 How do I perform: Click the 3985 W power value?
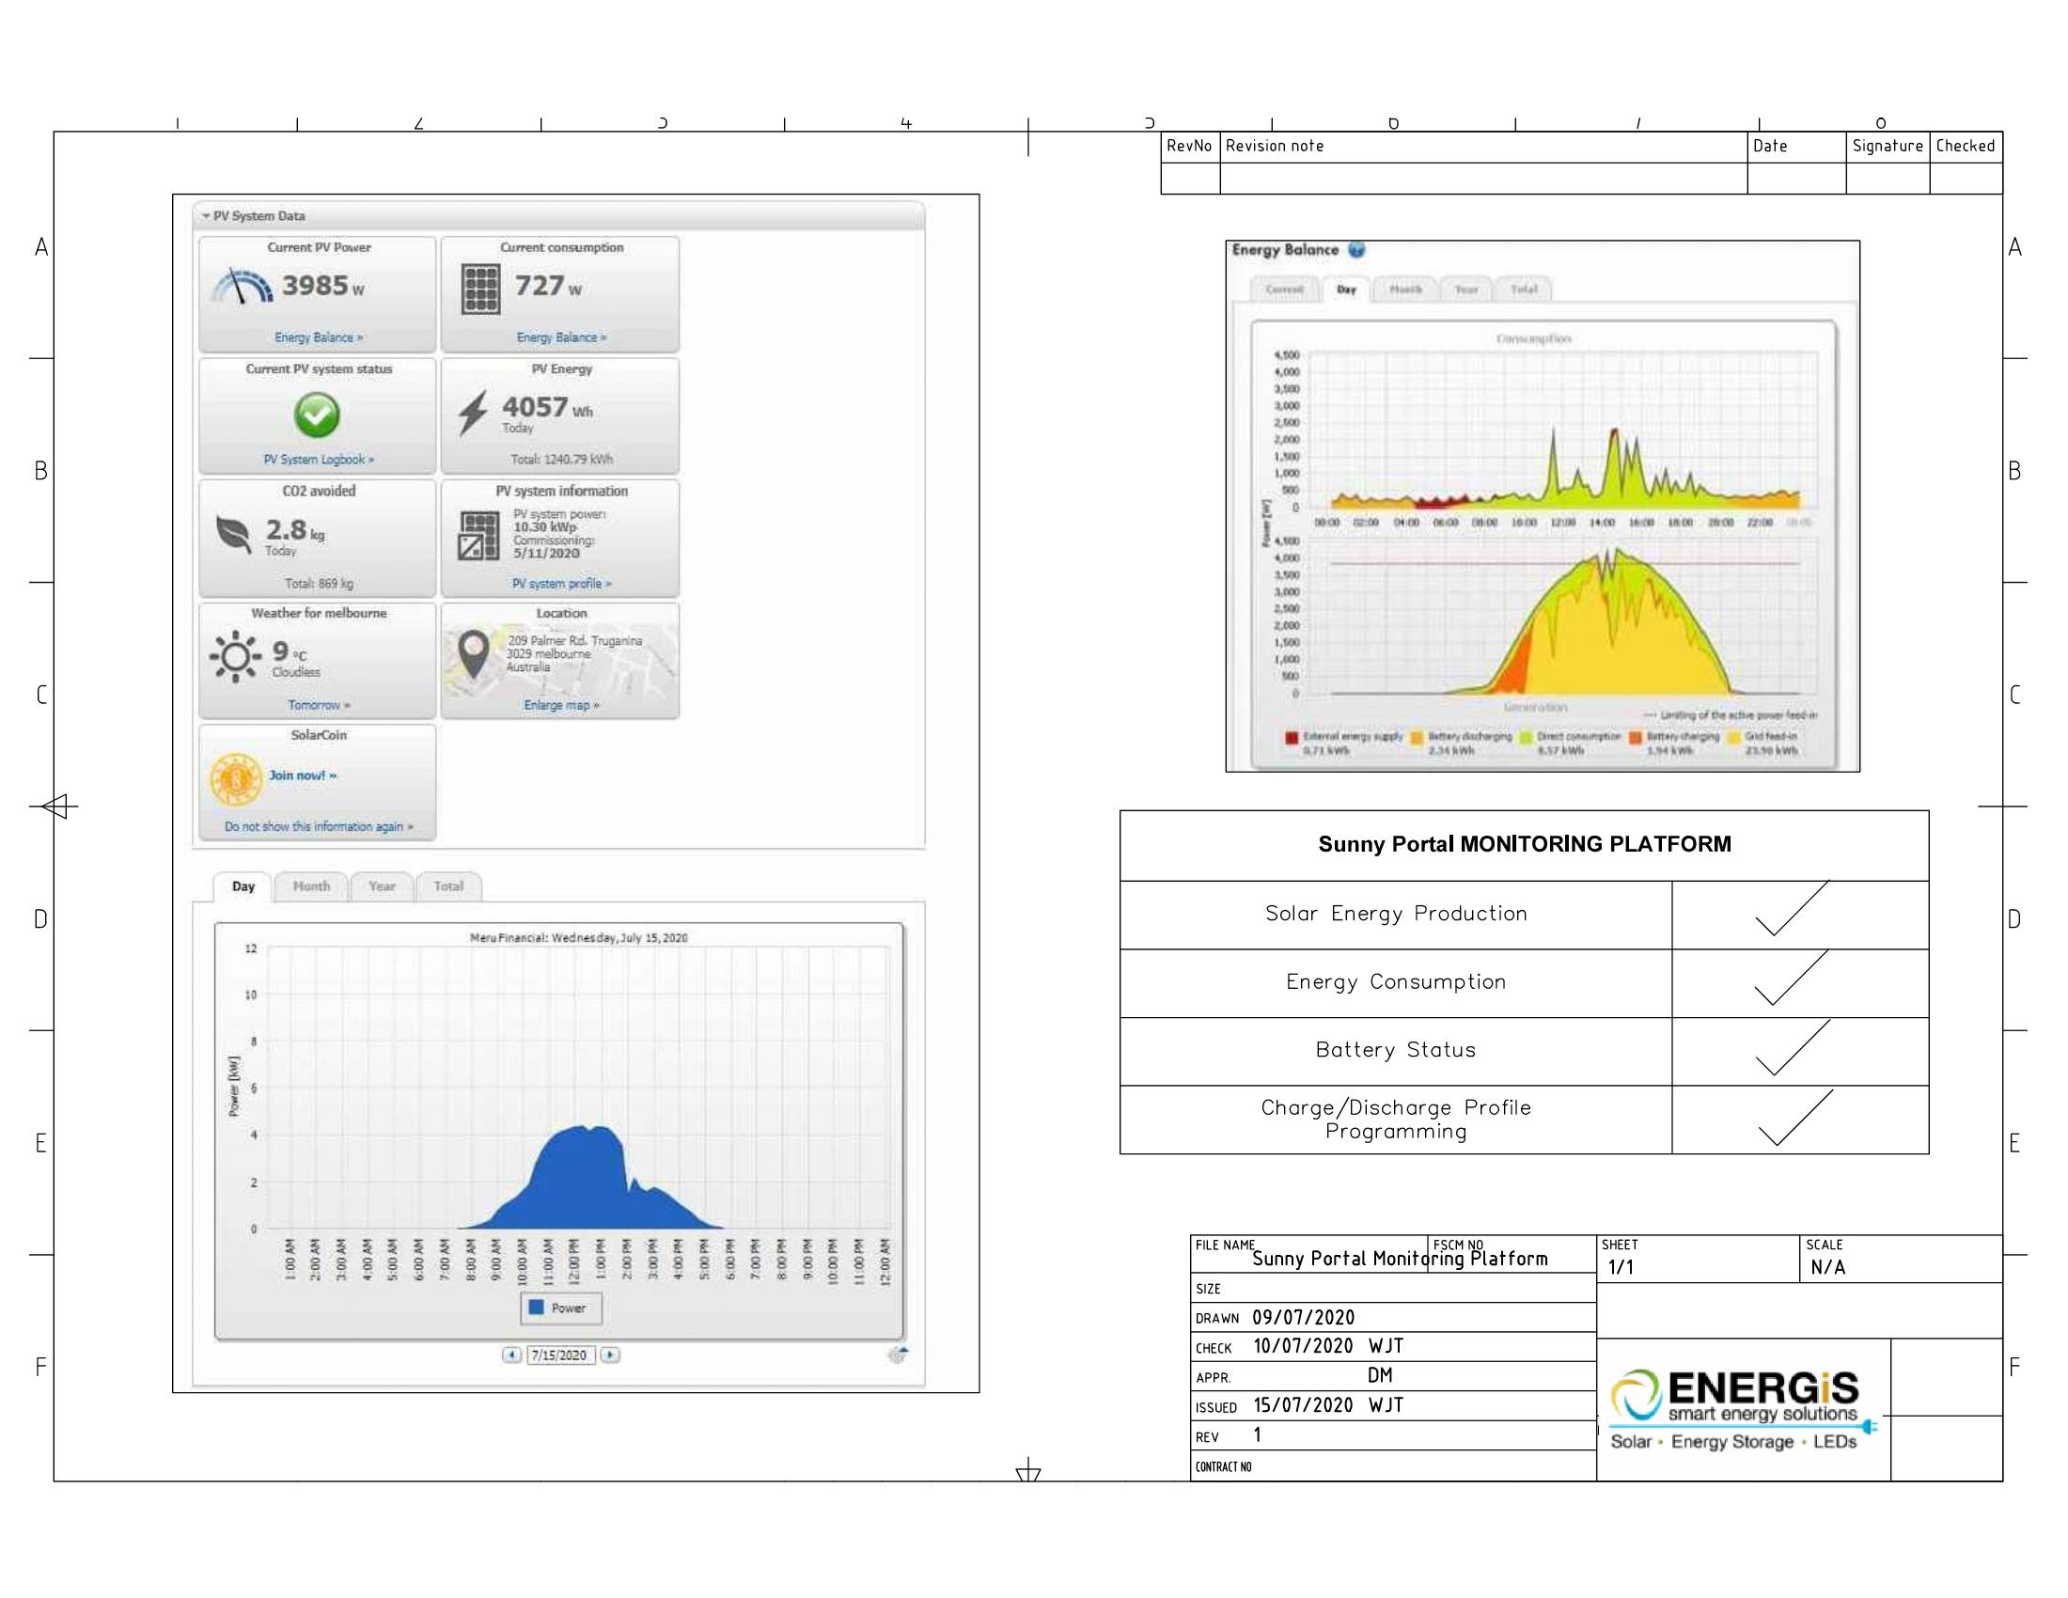click(322, 285)
